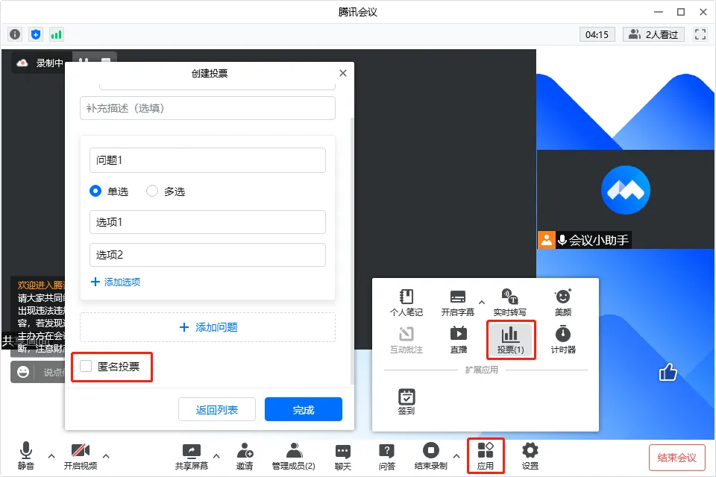Open 聊天 chat panel
Screen dimensions: 716x477
343,456
